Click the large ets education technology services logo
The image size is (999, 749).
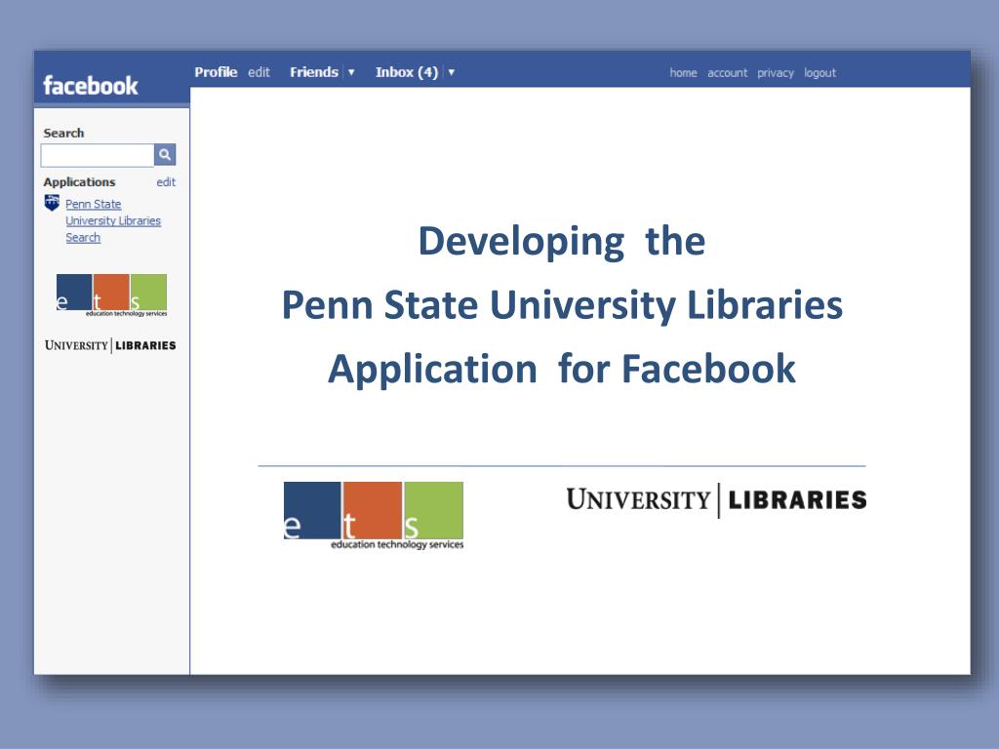[x=374, y=515]
